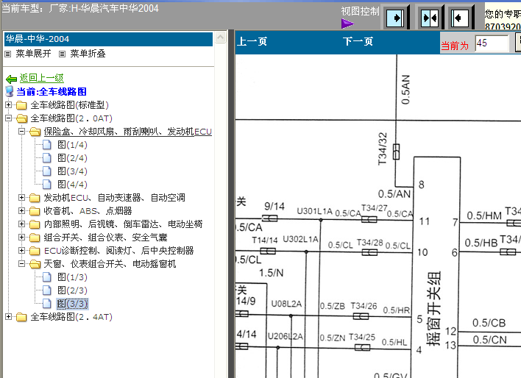Expand the 组合开关、组合仪表 node
Screen dimensions: 521x378
click(x=21, y=237)
